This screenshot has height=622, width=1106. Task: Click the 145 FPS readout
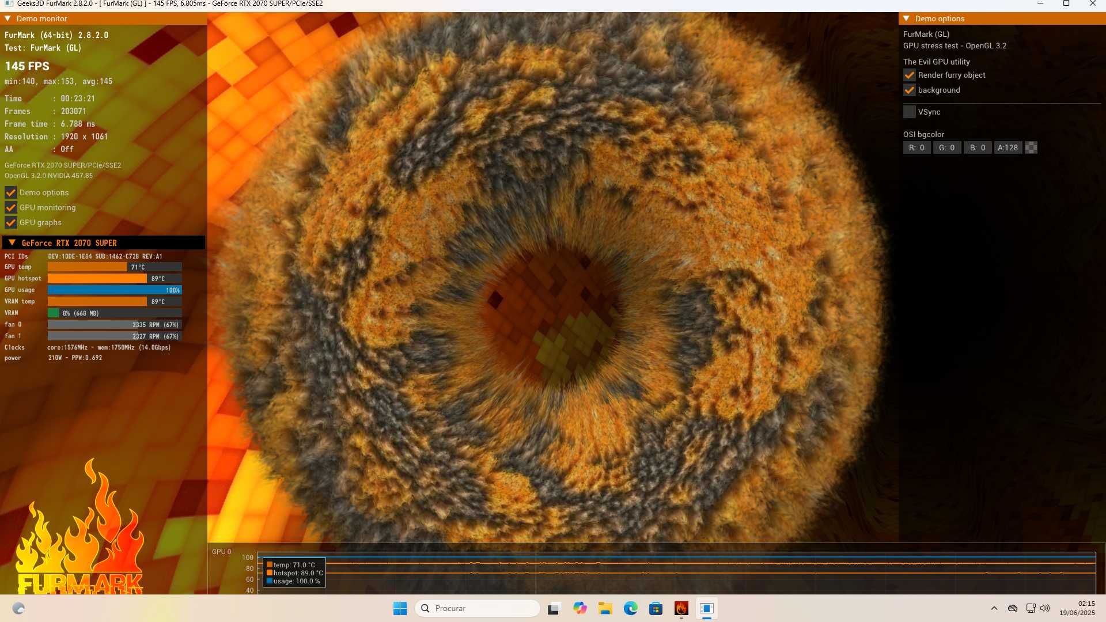pos(27,66)
